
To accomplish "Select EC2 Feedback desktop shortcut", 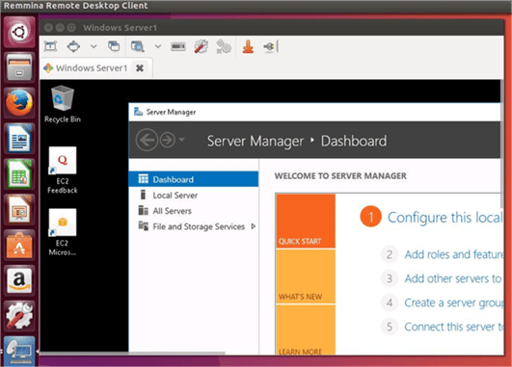I will (63, 170).
